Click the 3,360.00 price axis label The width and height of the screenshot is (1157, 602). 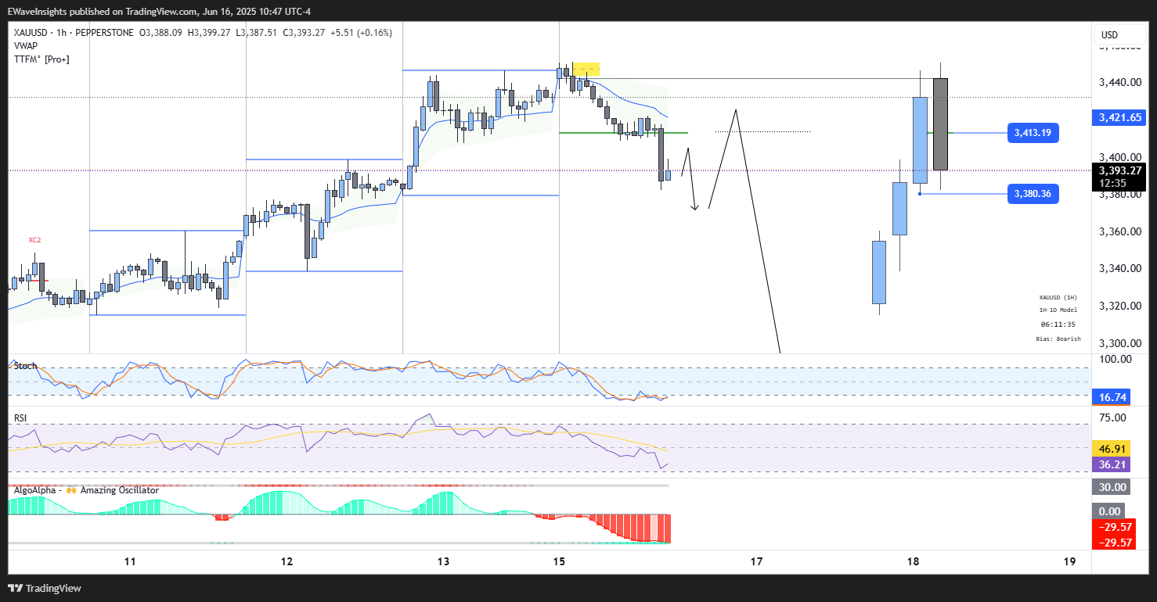1119,231
